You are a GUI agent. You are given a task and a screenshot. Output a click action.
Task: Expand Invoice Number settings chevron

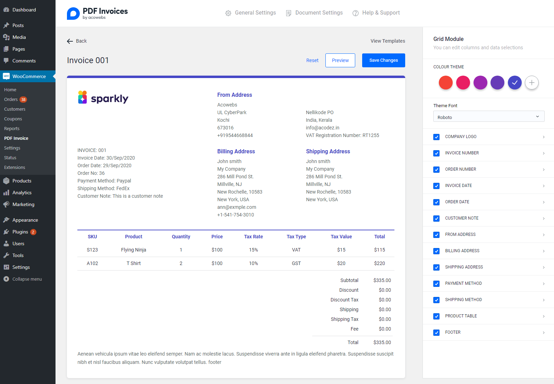pyautogui.click(x=544, y=153)
